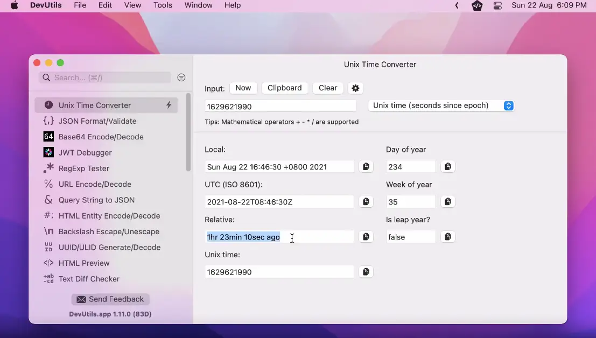Open the File menu
This screenshot has height=338, width=596.
point(80,5)
